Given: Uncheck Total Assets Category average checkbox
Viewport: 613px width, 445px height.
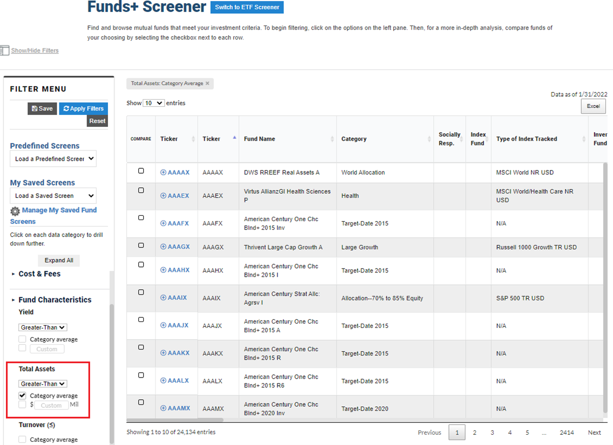Looking at the screenshot, I should (22, 395).
